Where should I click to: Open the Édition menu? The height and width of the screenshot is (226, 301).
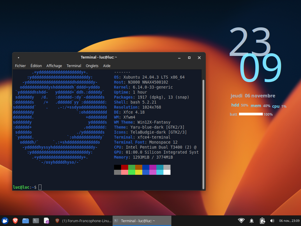tap(36, 66)
